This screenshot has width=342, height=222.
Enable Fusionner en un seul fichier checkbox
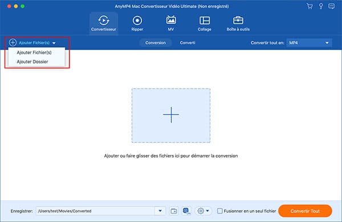pyautogui.click(x=220, y=211)
